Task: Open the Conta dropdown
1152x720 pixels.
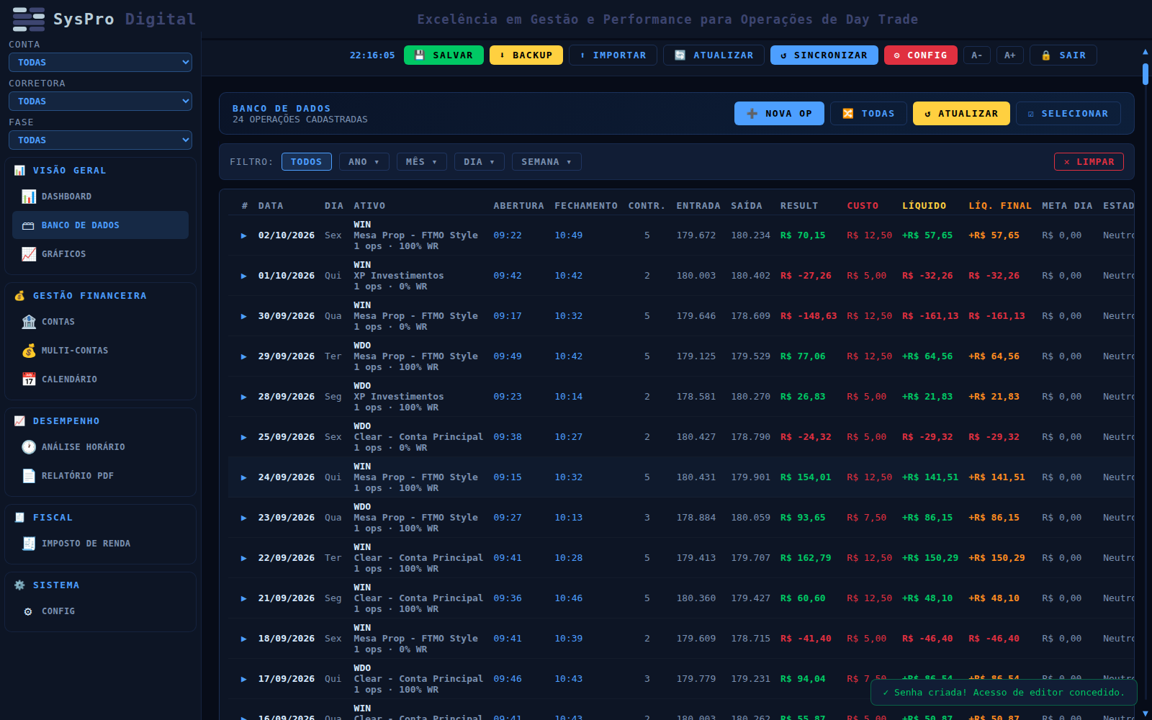Action: pyautogui.click(x=100, y=63)
